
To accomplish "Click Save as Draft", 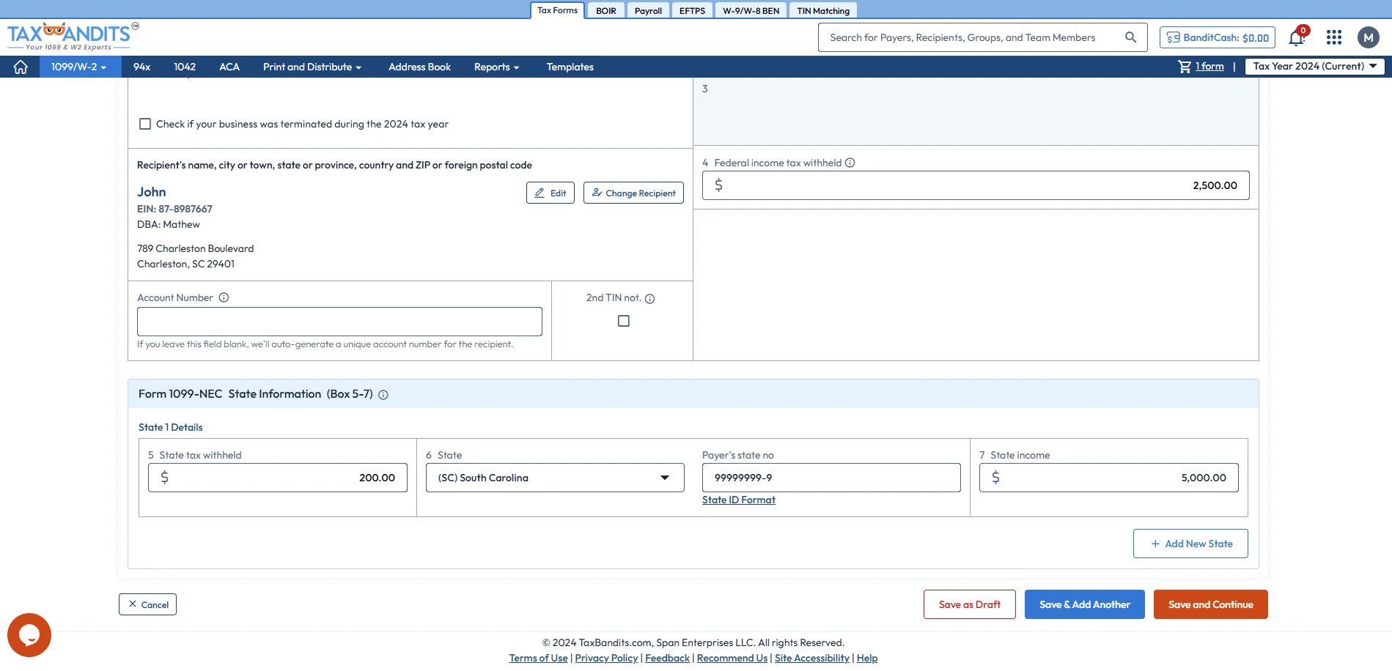I will [969, 604].
